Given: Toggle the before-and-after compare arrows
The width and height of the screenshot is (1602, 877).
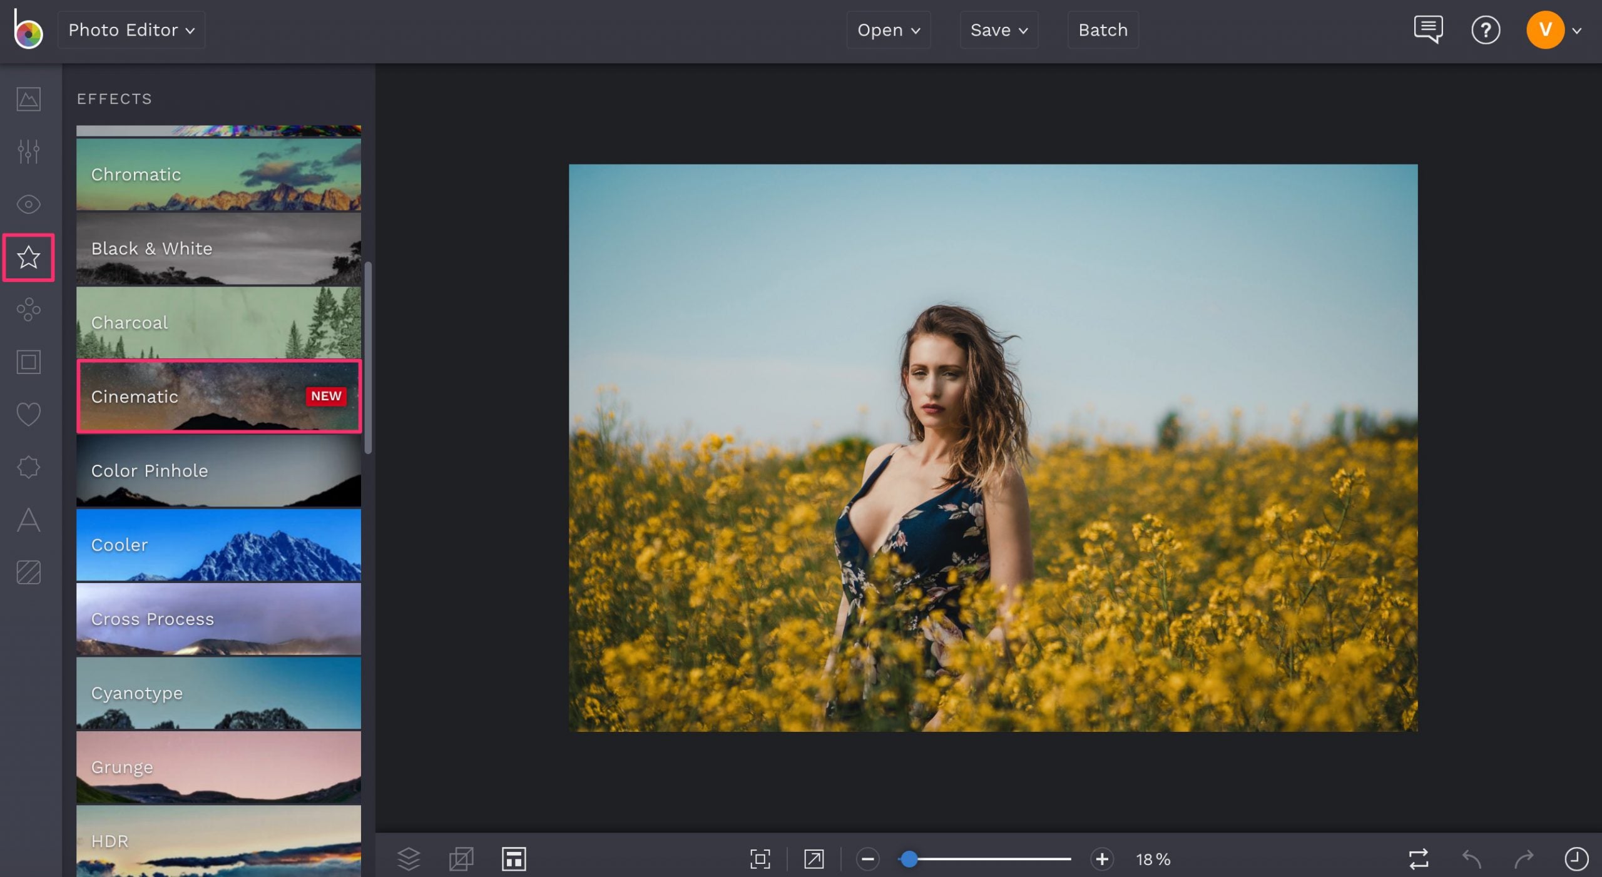Looking at the screenshot, I should pyautogui.click(x=1419, y=859).
